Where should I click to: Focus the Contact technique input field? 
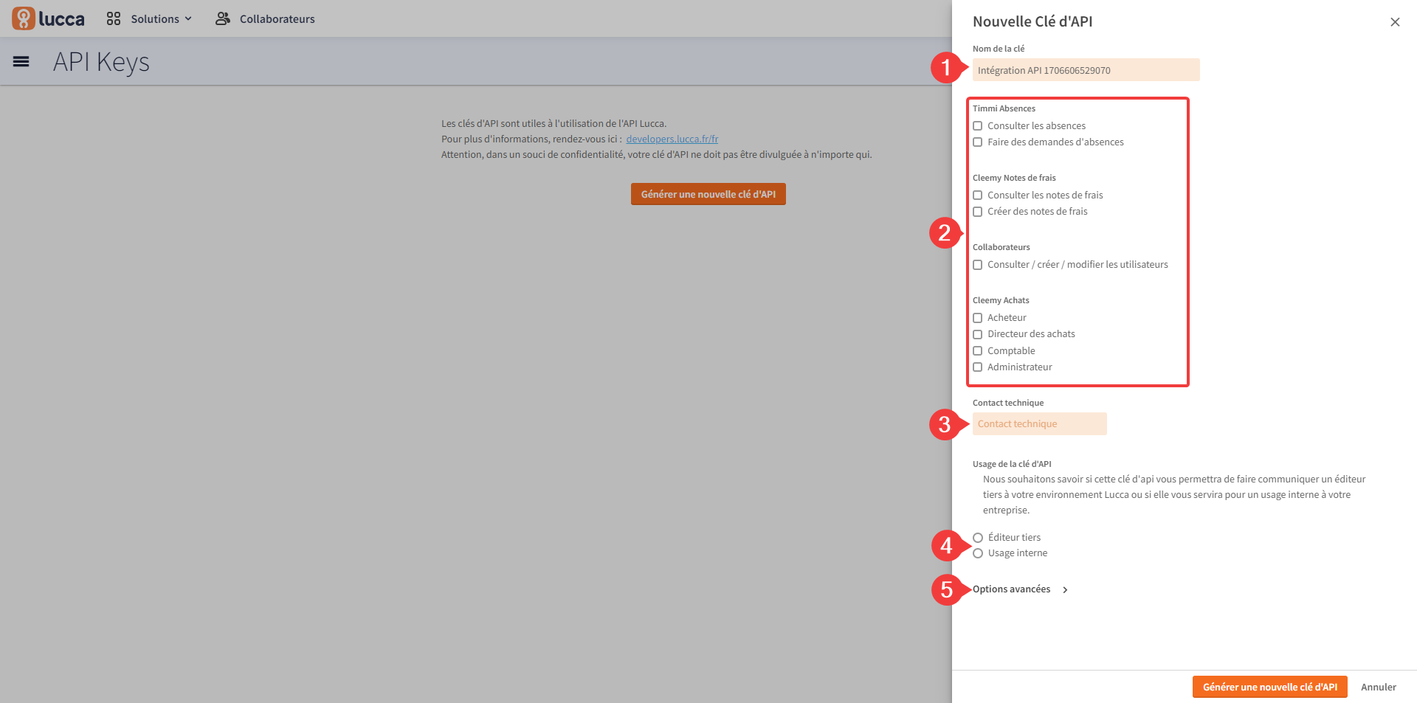point(1040,424)
